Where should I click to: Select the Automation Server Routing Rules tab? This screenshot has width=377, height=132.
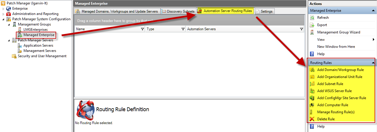[x=225, y=11]
